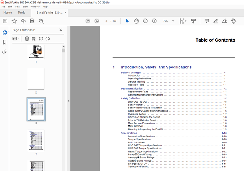This screenshot has width=244, height=171.
Task: Select the Hand pan tool
Action: click(x=136, y=21)
